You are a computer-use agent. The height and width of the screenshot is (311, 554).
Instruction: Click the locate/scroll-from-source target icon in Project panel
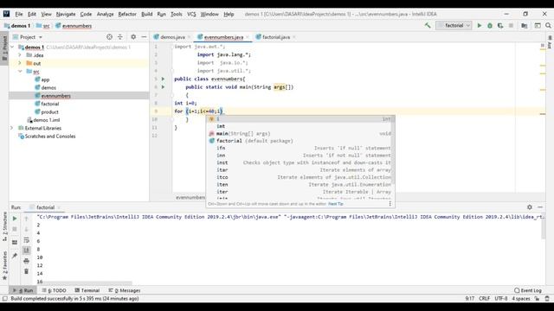pyautogui.click(x=110, y=36)
